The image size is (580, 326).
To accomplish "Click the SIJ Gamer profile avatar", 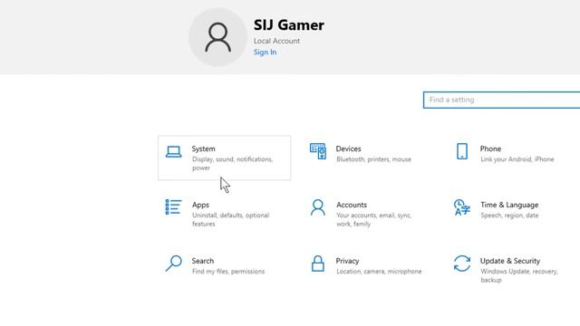I will [217, 37].
